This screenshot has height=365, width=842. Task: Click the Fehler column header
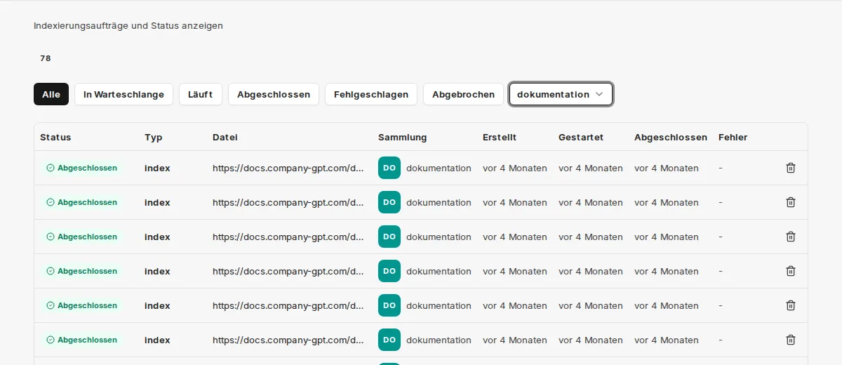click(733, 137)
